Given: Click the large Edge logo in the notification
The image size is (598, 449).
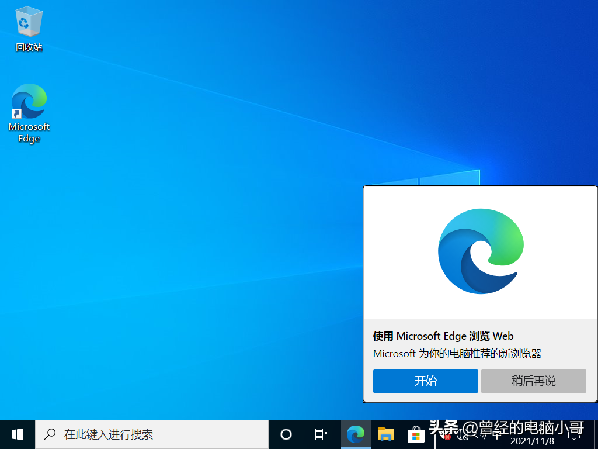Looking at the screenshot, I should tap(481, 251).
